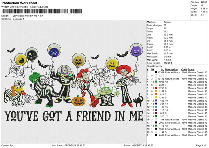Image resolution: width=209 pixels, height=148 pixels.
Task: Click 'Page 1 of 1' in footer
Action: pyautogui.click(x=202, y=145)
